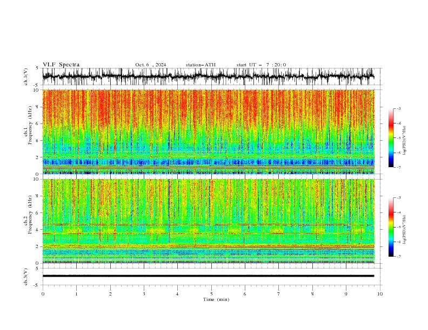This screenshot has width=428, height=330.
Task: Click the "4" tick on the time axis
Action: tap(178, 294)
